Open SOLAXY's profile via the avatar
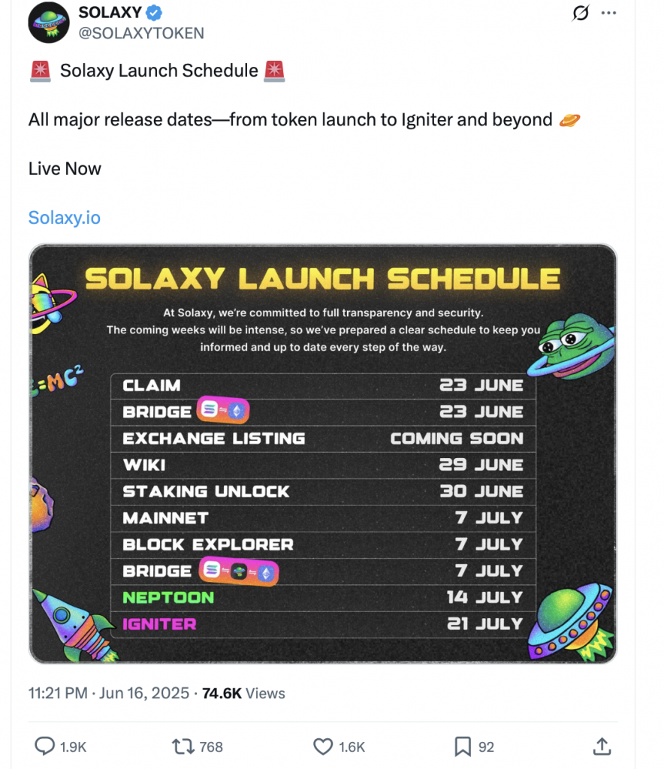Image resolution: width=664 pixels, height=769 pixels. (48, 23)
